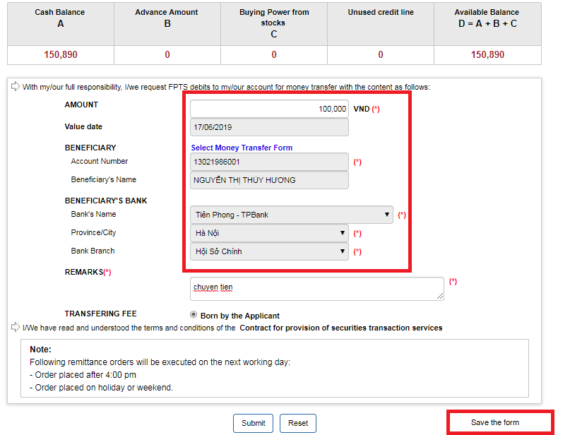Click the Value date field
570x435 pixels.
269,127
